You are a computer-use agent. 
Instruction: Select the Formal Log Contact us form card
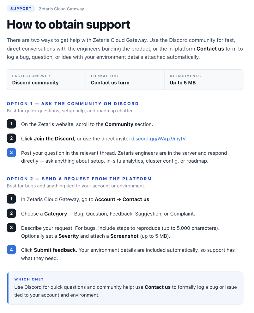coord(125,80)
